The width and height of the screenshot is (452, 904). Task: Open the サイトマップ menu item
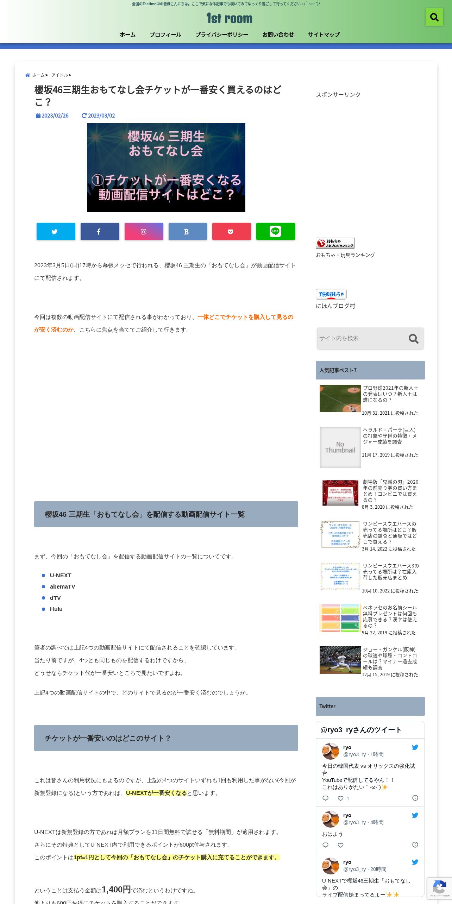pyautogui.click(x=324, y=34)
